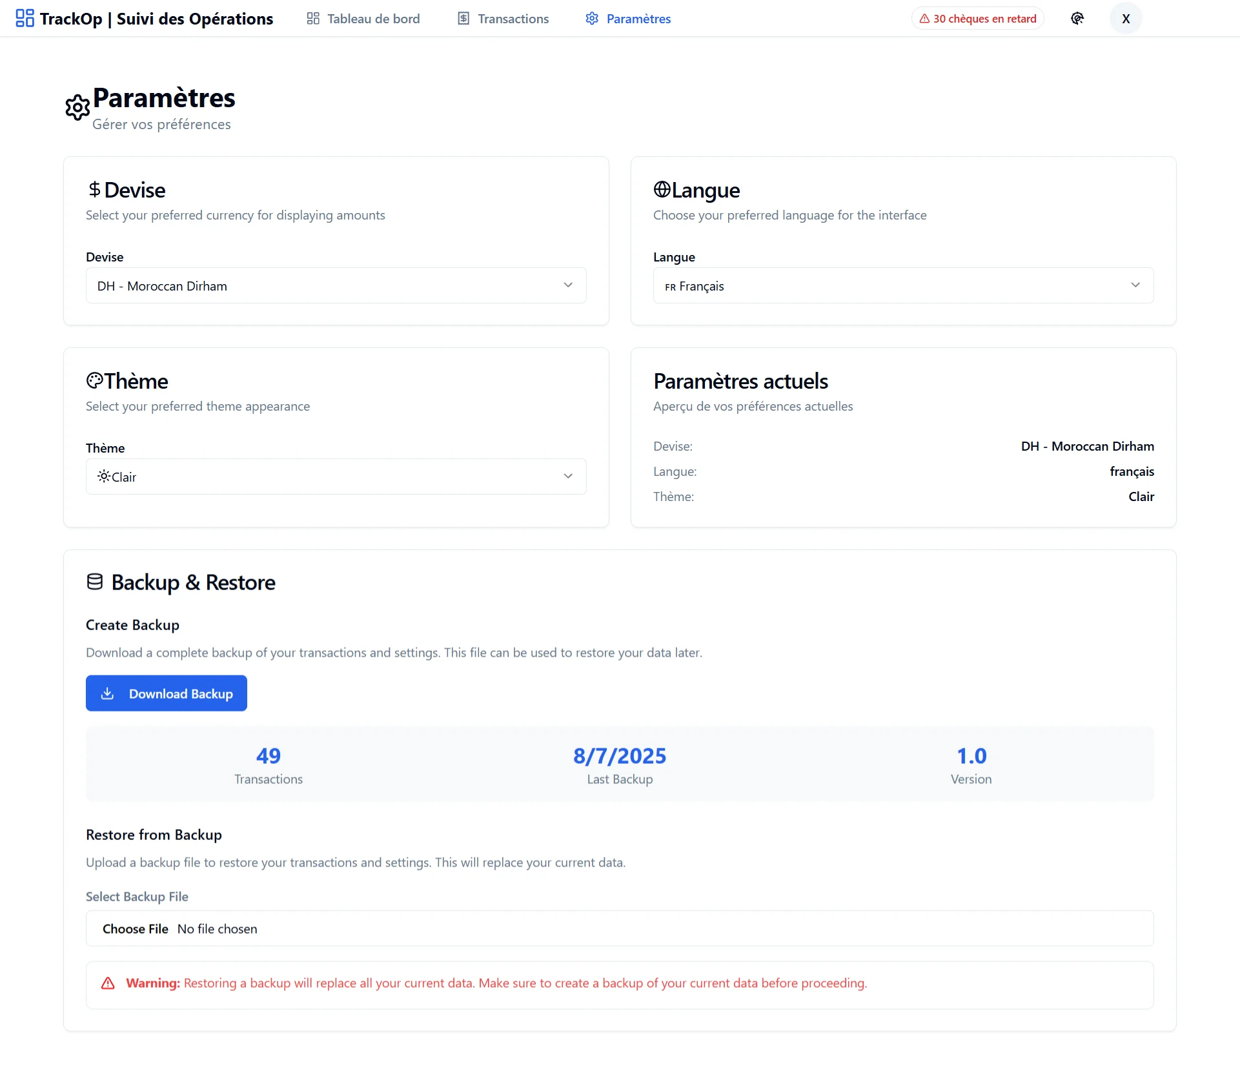1240x1075 pixels.
Task: Open the Thème Clair dropdown
Action: [x=336, y=476]
